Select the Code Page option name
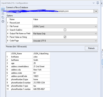 coord(14,41)
